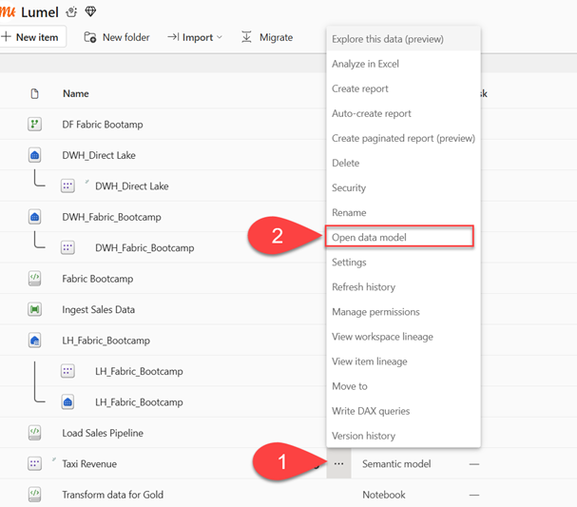Screen dimensions: 577x507
Task: Click the ellipsis more options on Taxi Revenue
Action: click(x=339, y=463)
